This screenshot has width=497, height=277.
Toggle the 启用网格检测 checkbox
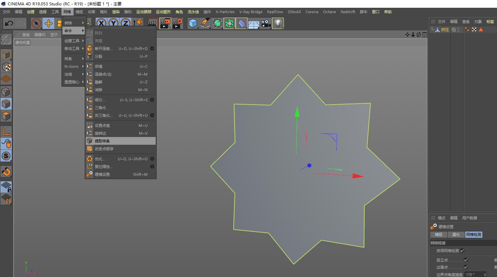coord(463,250)
